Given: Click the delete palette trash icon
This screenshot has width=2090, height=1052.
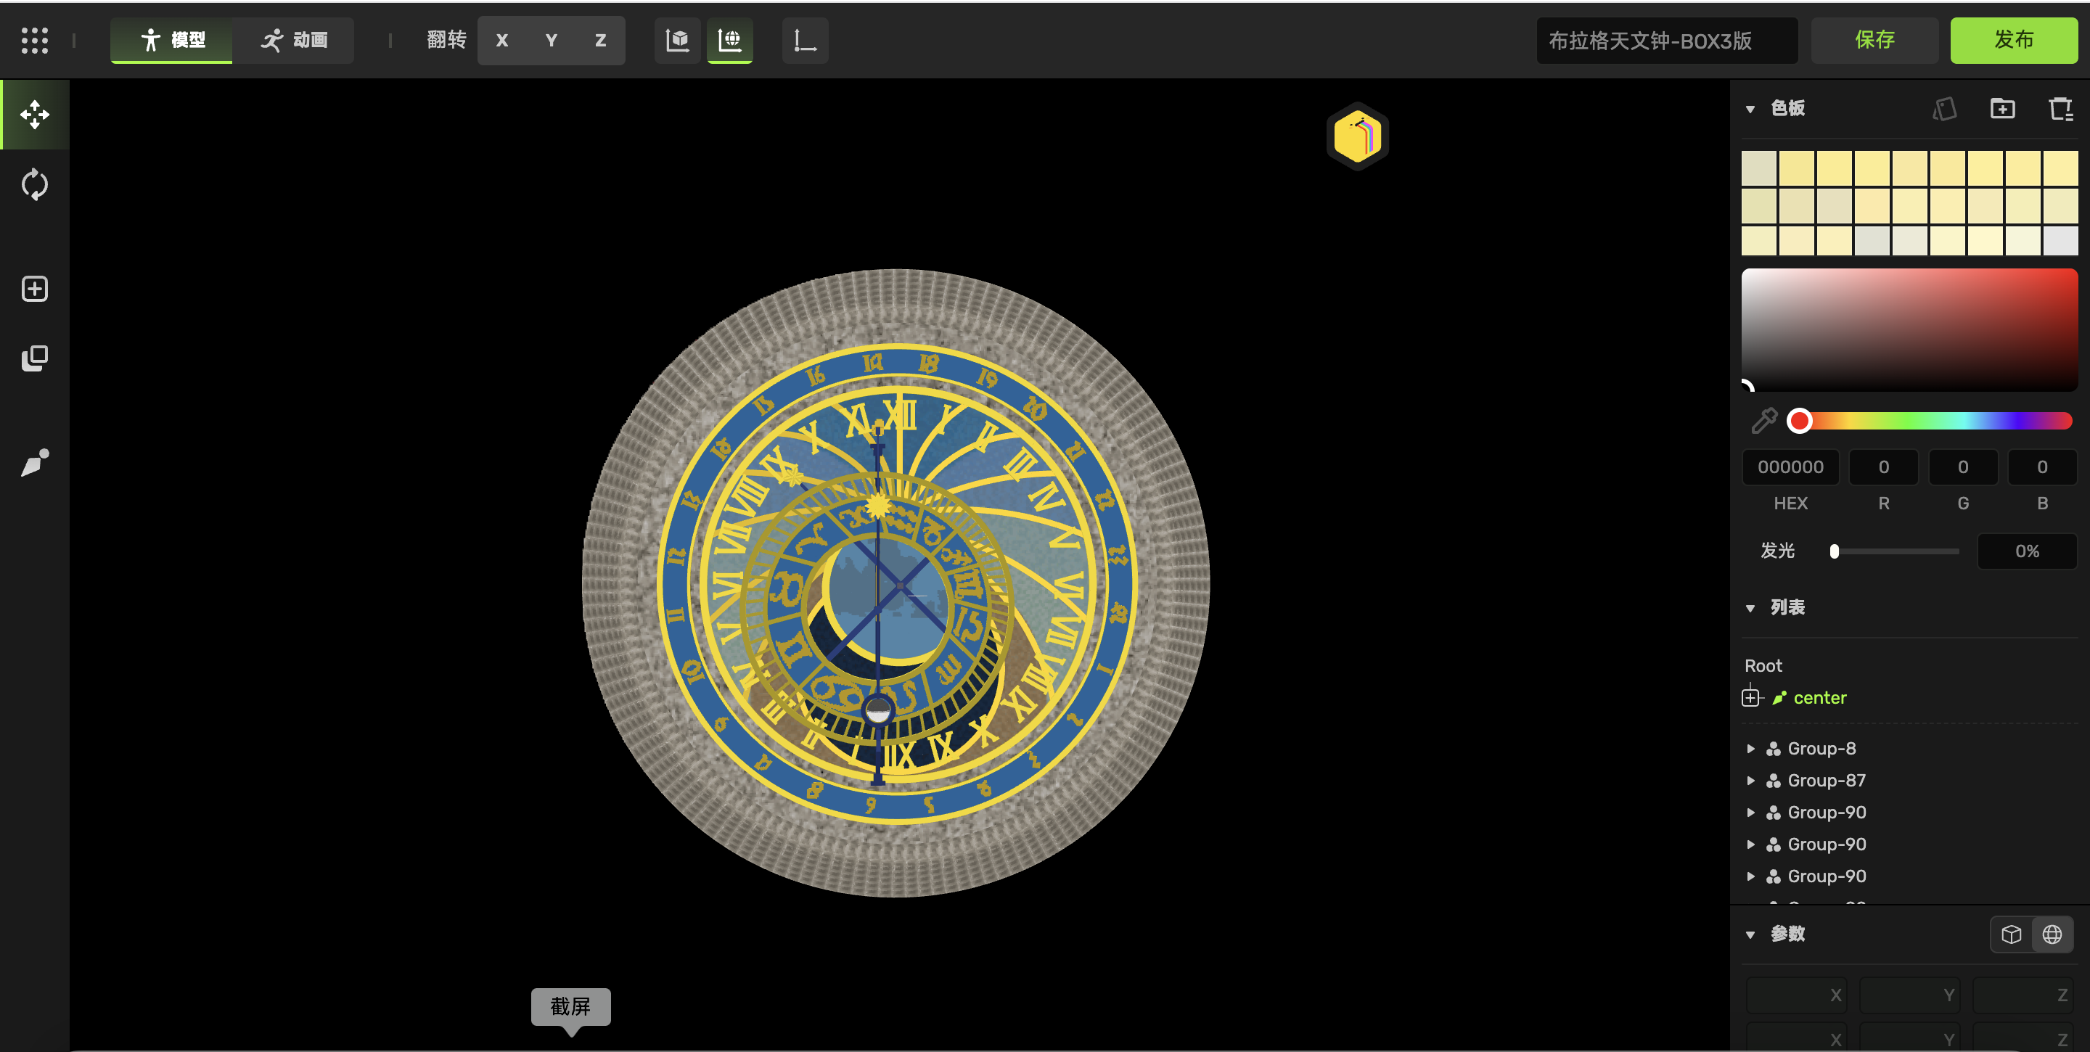Looking at the screenshot, I should coord(2061,109).
